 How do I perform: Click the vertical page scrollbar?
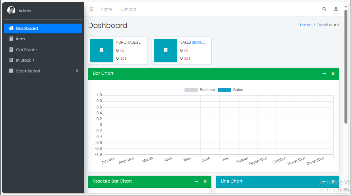(x=346, y=66)
